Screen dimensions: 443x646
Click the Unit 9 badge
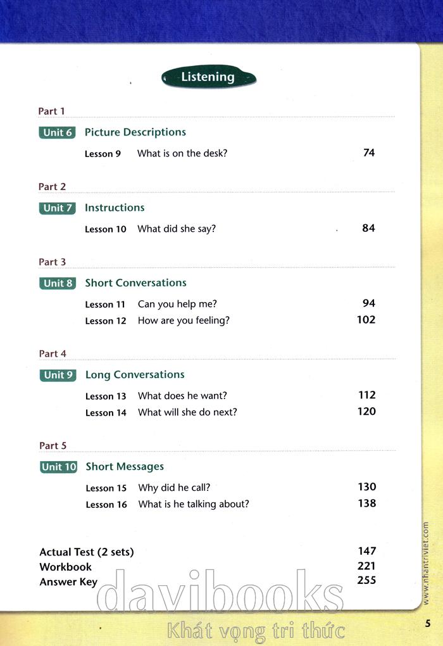(58, 375)
